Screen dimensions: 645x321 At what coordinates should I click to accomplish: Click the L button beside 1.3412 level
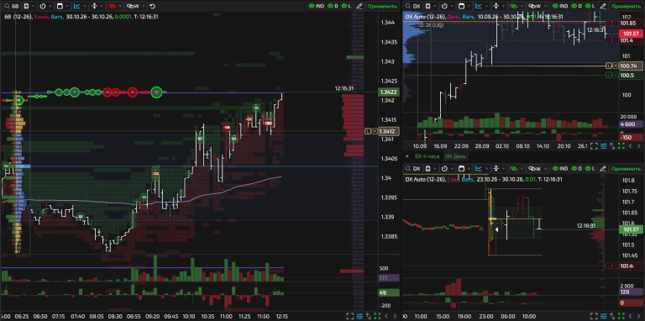pos(368,131)
